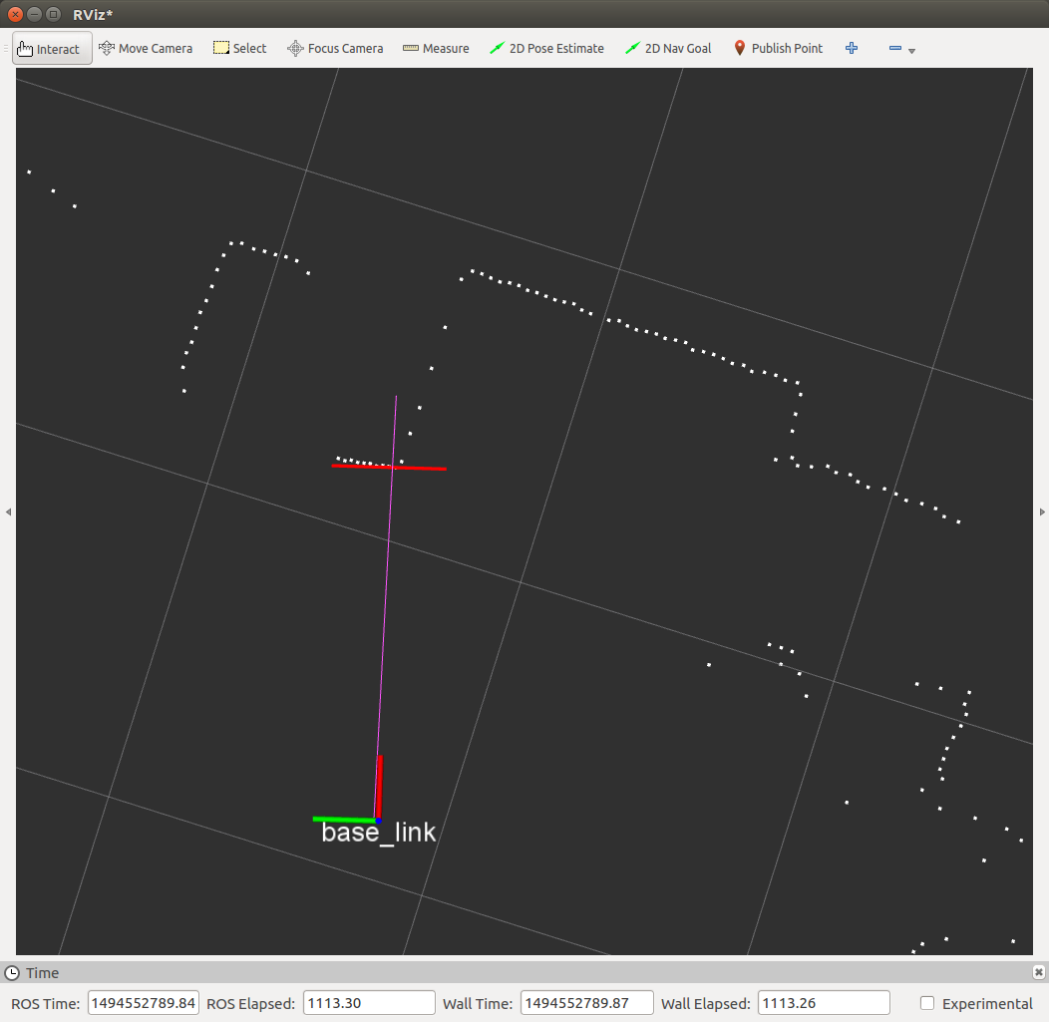Click the base_link label in the view
Screen dimensions: 1049x1022
click(378, 833)
